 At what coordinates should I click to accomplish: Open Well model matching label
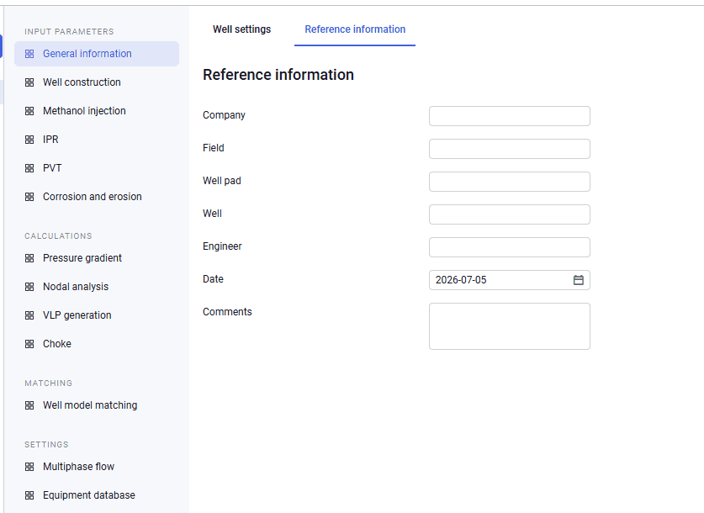point(90,405)
